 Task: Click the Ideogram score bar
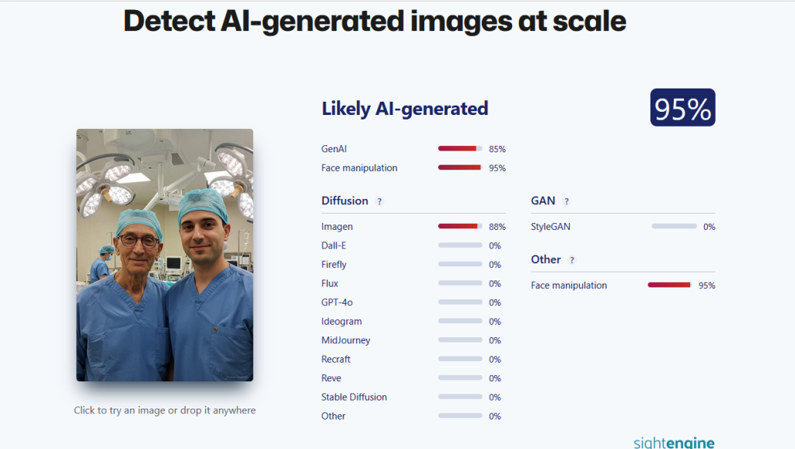pos(460,322)
